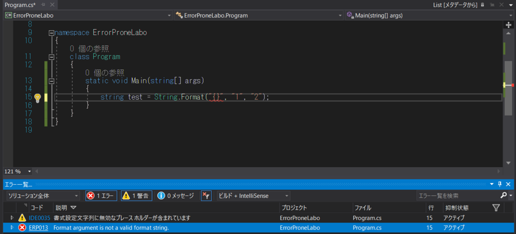Viewport: 516px width, 234px height.
Task: Toggle the 1 エラー errors filter
Action: tap(101, 196)
